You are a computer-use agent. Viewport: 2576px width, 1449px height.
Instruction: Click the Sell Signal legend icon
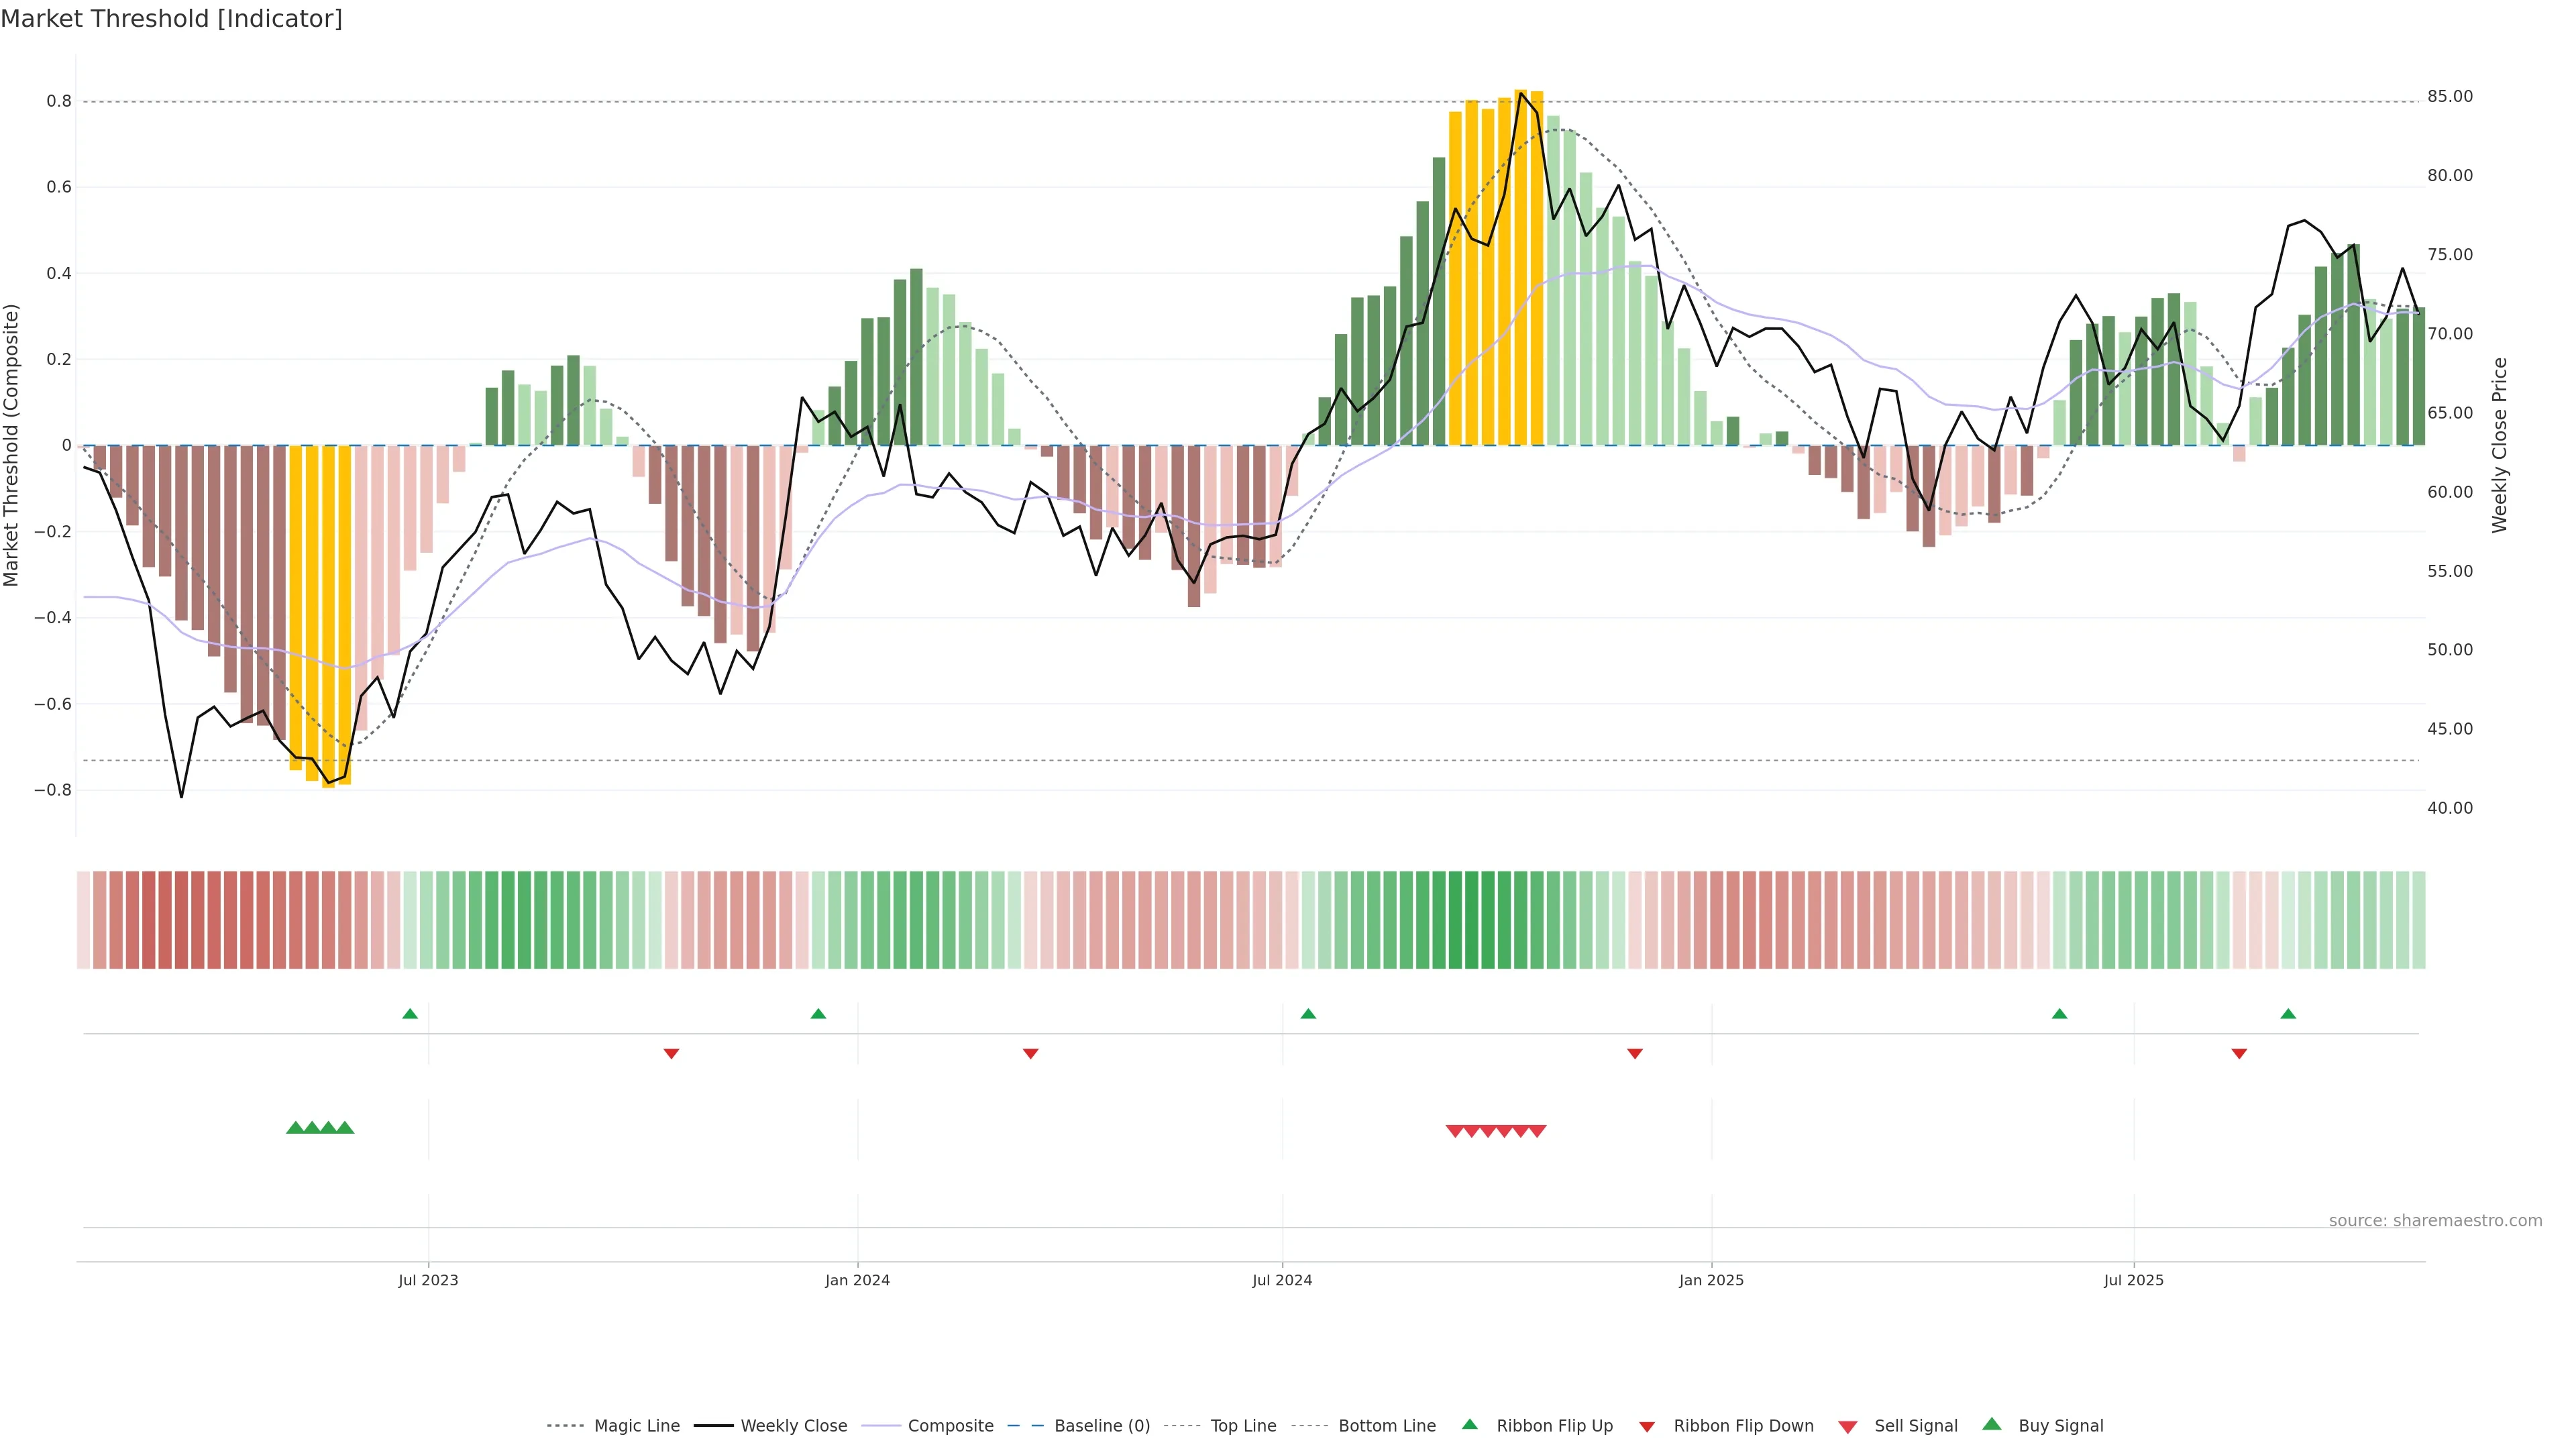coord(1847,1427)
